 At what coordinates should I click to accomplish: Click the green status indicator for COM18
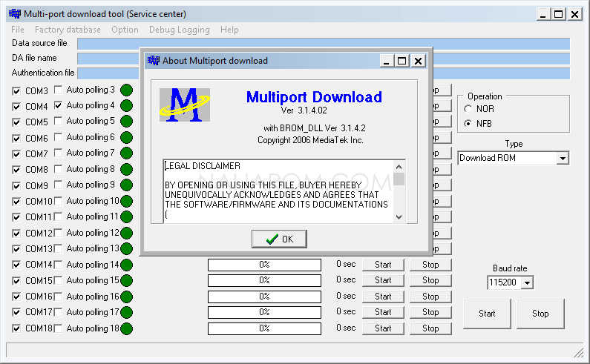[126, 328]
